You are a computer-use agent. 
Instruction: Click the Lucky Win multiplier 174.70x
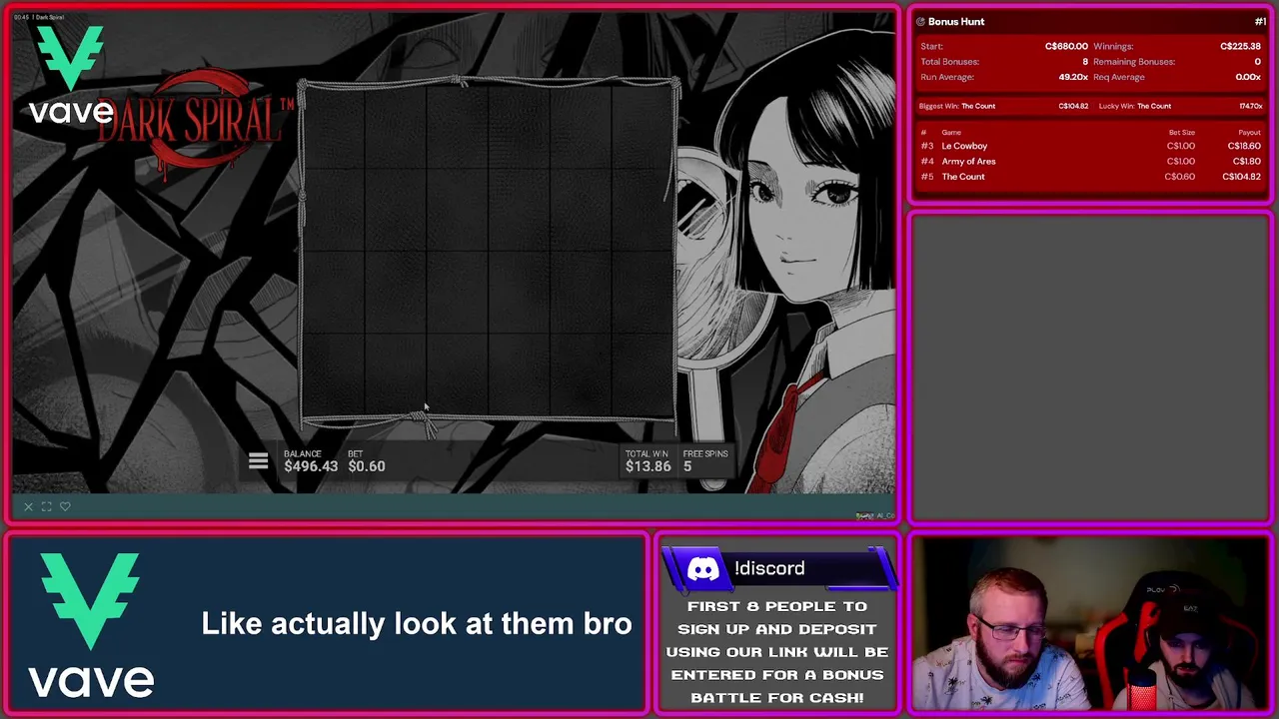pyautogui.click(x=1250, y=106)
